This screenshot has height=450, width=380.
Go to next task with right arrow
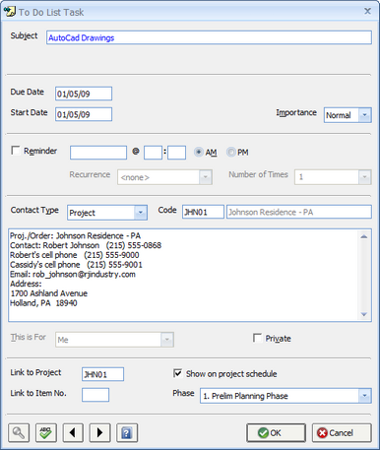[99, 432]
